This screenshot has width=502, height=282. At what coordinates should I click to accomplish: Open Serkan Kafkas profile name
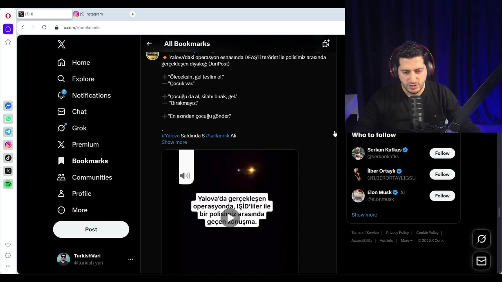click(384, 150)
